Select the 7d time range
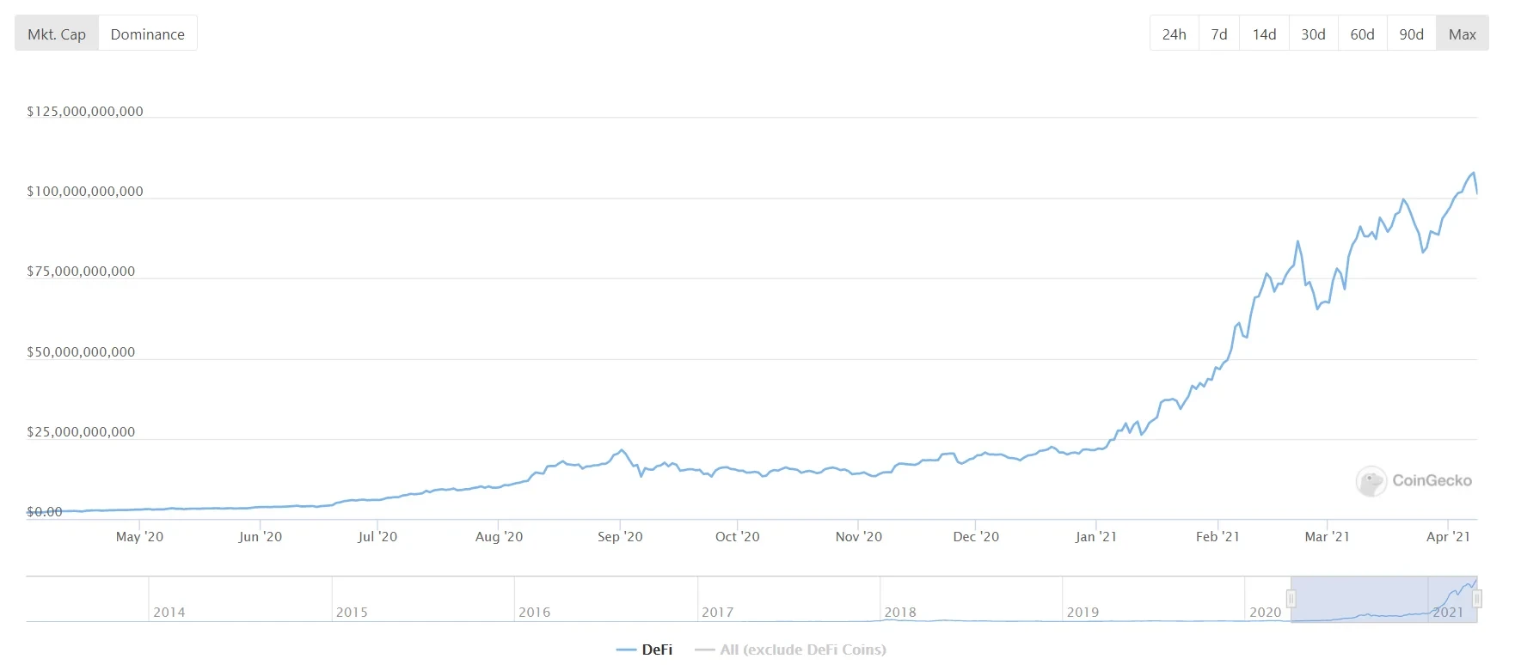 (x=1219, y=34)
